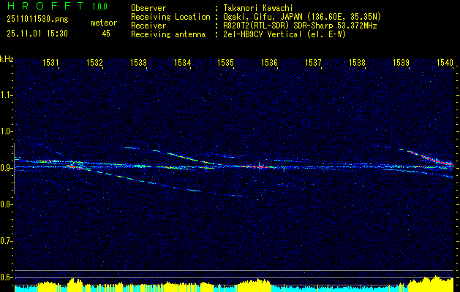Select the meteor count 45
Screen dimensions: 460x292
pos(106,34)
